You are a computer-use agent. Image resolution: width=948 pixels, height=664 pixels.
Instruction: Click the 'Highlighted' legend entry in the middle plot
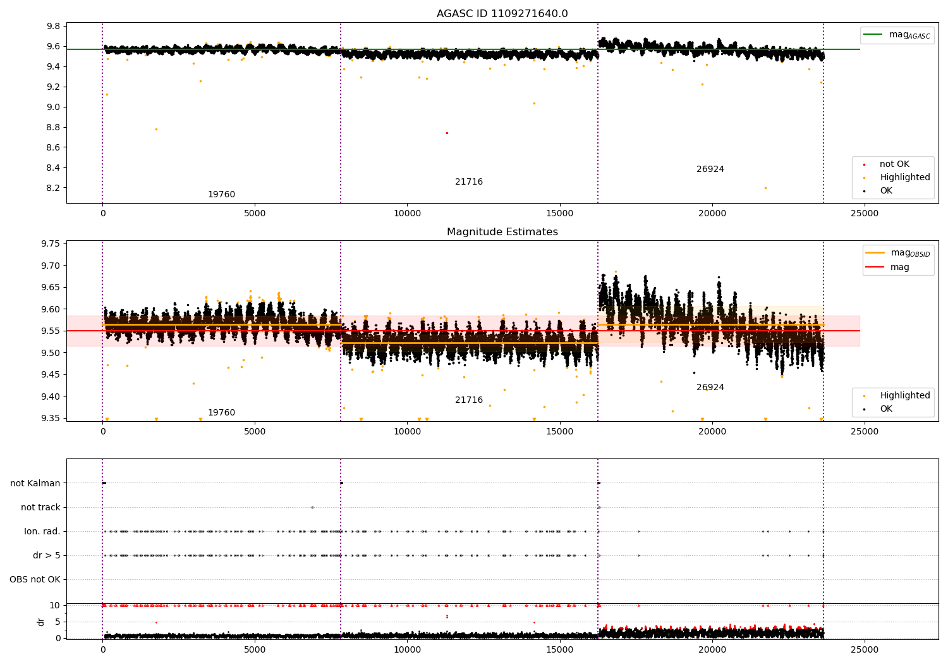click(896, 396)
